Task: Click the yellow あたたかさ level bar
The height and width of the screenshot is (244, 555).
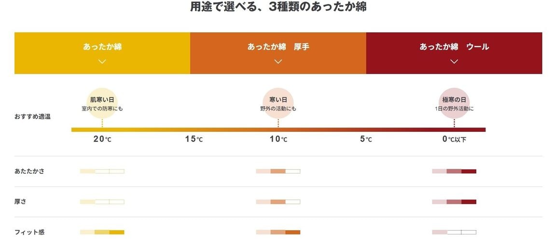Action: pos(102,171)
